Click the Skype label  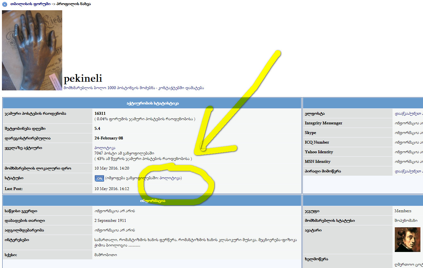310,133
